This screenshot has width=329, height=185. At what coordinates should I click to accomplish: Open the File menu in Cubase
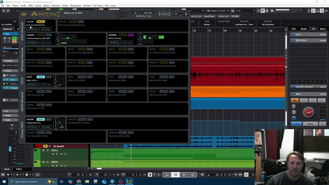pos(3,6)
